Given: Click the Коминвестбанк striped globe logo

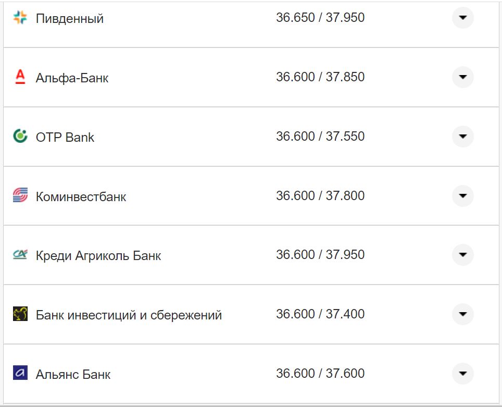Looking at the screenshot, I should 20,195.
